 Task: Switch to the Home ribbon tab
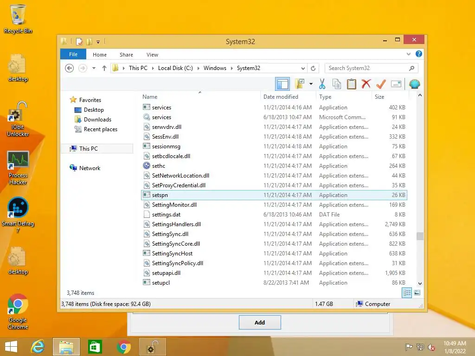[100, 55]
